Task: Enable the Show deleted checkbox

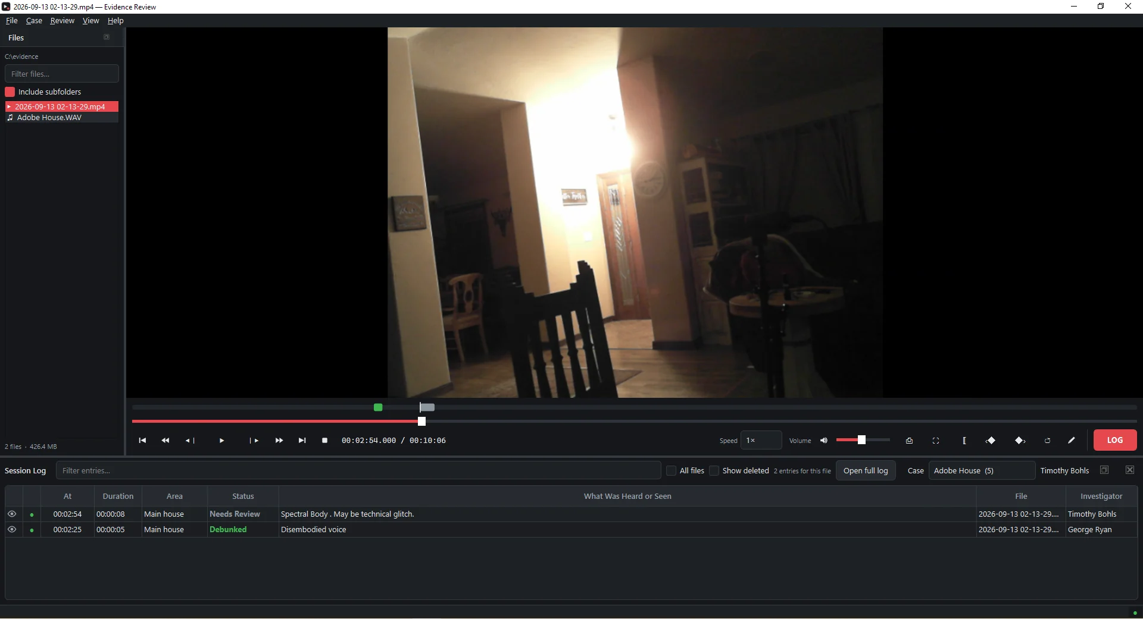Action: (714, 470)
